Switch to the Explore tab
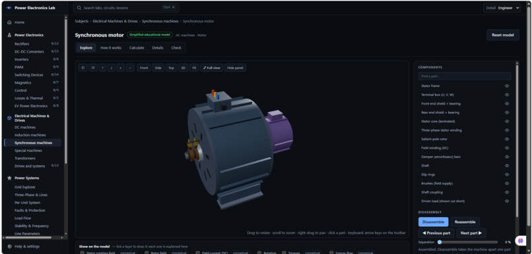The image size is (532, 254). 86,47
